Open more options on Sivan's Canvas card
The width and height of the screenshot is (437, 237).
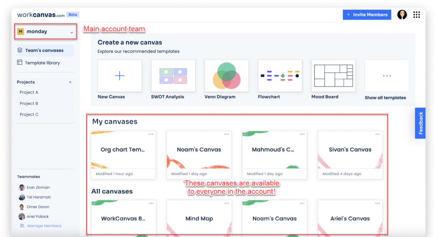377,134
